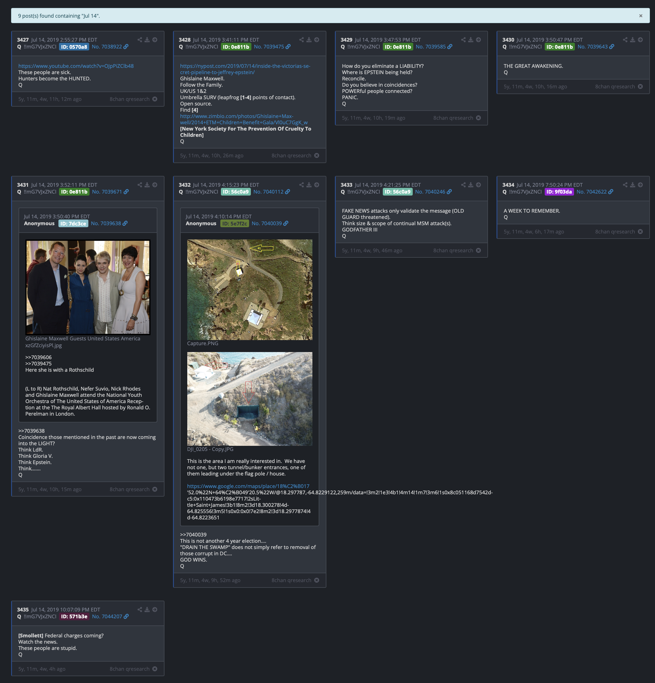
Task: Share post 3427
Action: (140, 40)
